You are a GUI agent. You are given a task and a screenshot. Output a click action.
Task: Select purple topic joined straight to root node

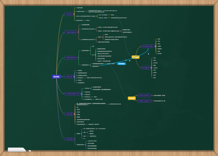coord(69,77)
